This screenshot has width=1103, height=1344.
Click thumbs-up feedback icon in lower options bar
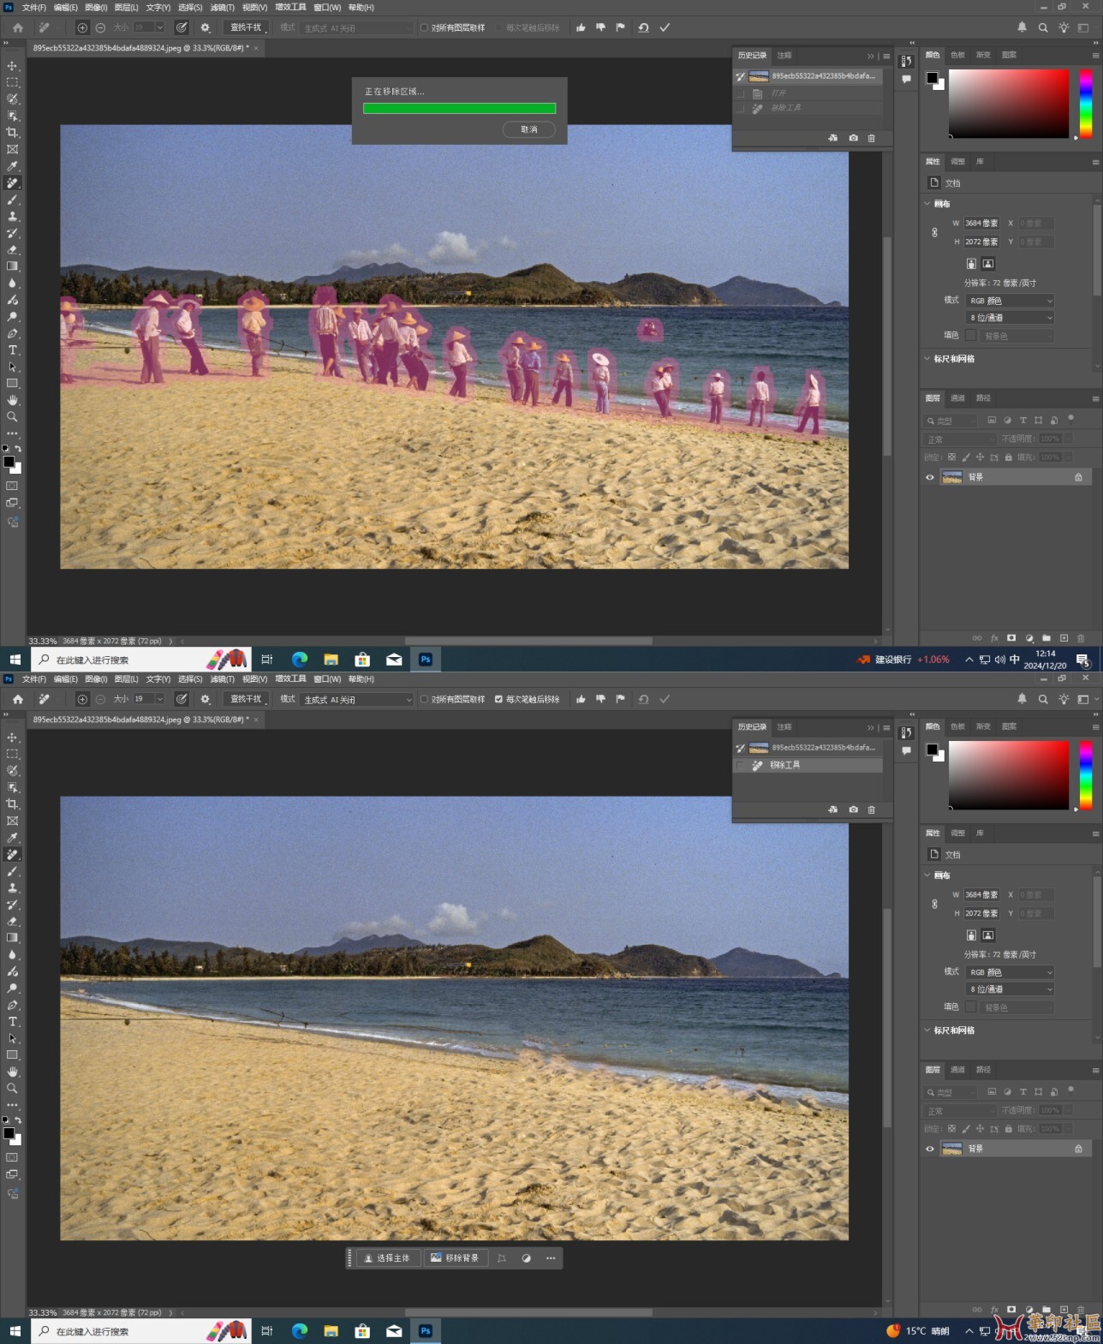(x=581, y=699)
